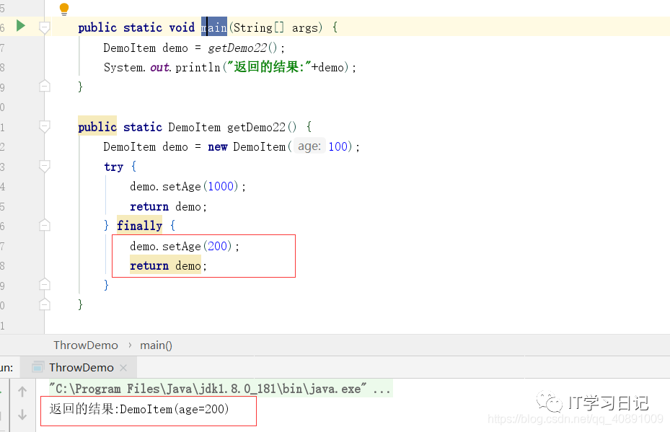
Task: Click the down arrow in run toolbar
Action: [22, 414]
